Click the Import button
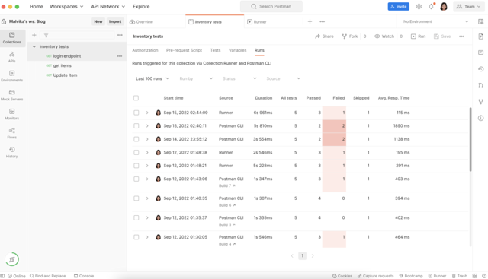 click(115, 21)
